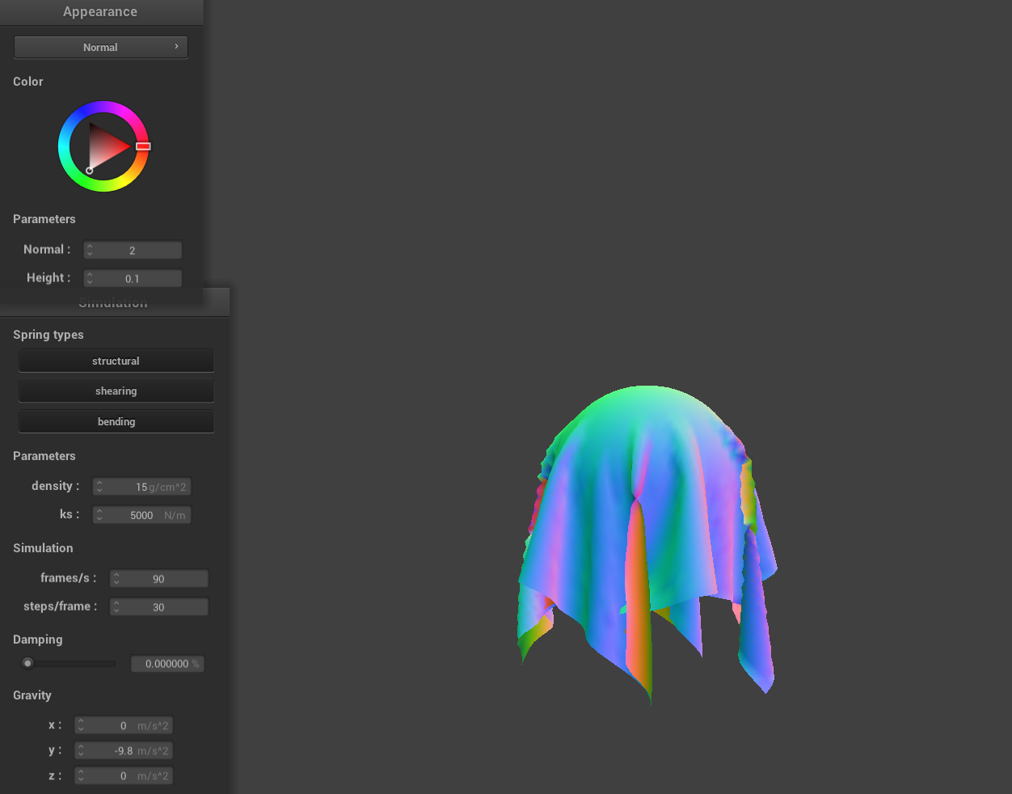Click the density spinner arrows
The height and width of the screenshot is (794, 1012).
click(x=99, y=487)
